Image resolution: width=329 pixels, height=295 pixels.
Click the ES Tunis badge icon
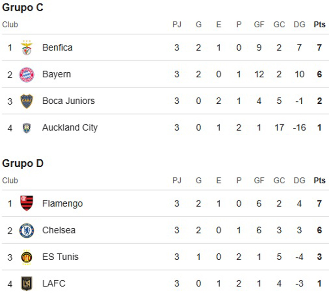tap(26, 257)
